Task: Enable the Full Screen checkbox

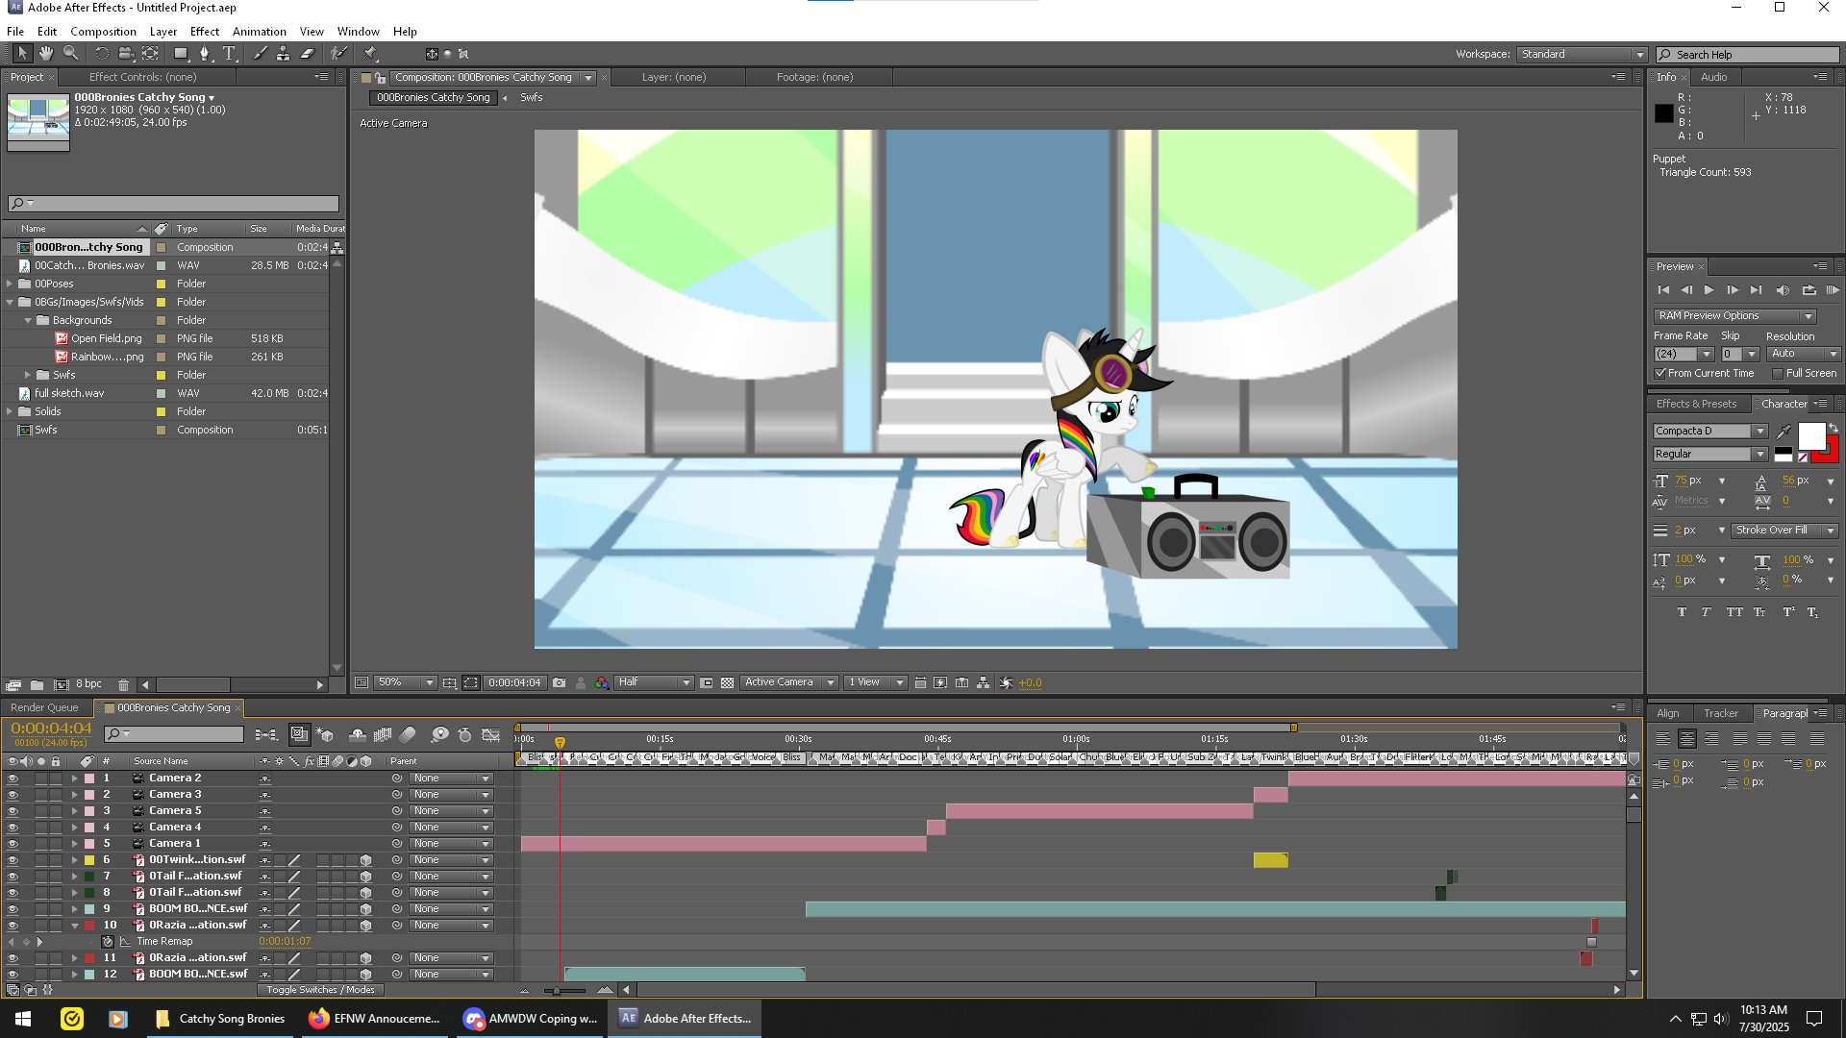Action: [x=1778, y=373]
